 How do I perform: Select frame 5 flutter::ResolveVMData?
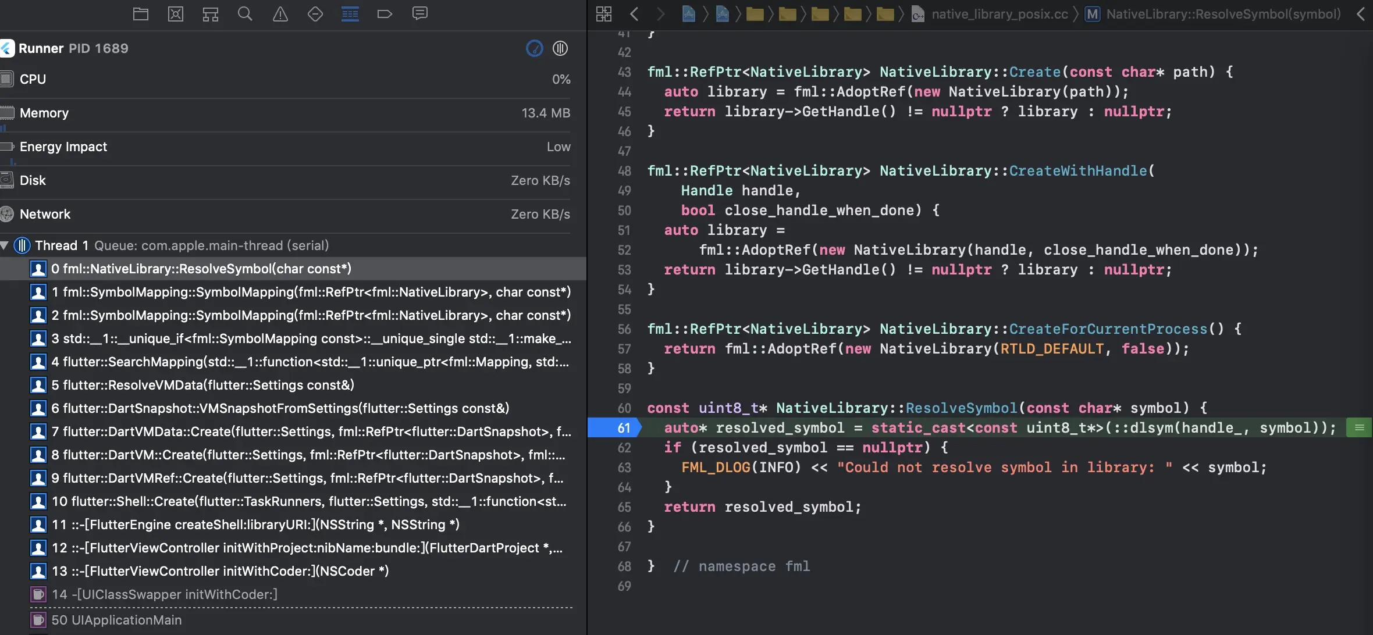click(x=293, y=385)
